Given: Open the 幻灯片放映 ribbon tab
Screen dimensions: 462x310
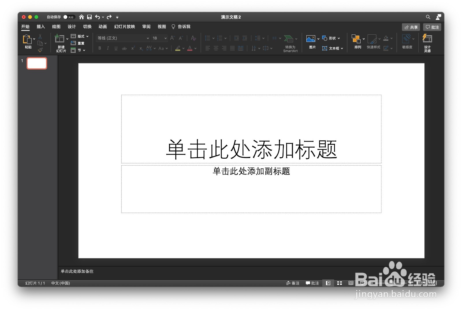Looking at the screenshot, I should (124, 27).
